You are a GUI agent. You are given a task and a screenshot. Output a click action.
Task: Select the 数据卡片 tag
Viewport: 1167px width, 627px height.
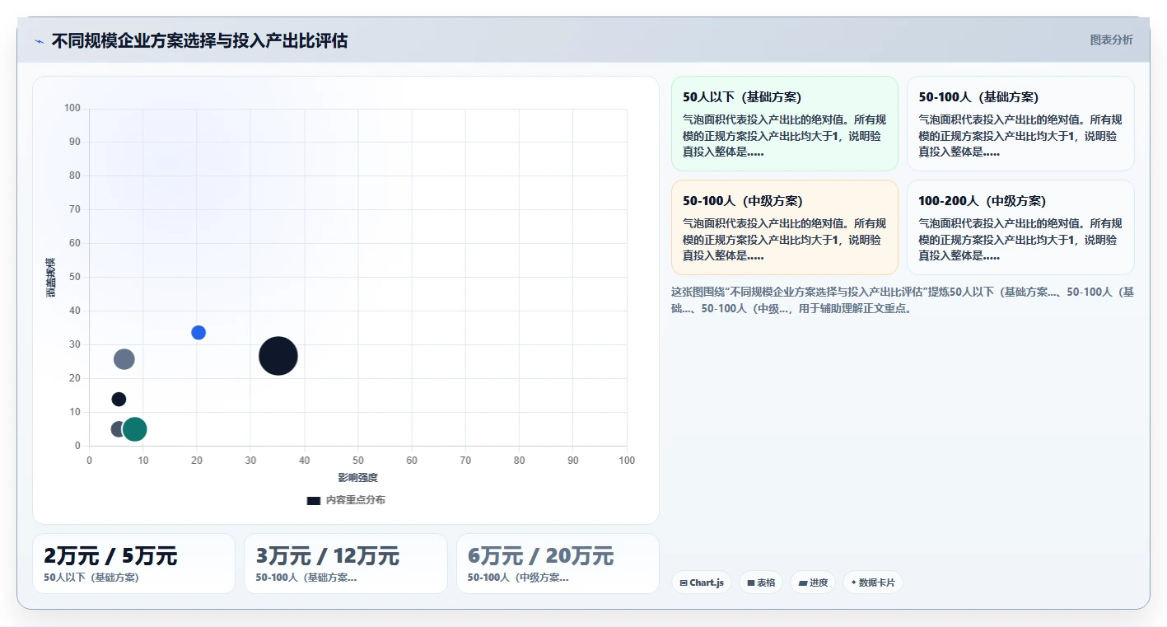coord(873,583)
